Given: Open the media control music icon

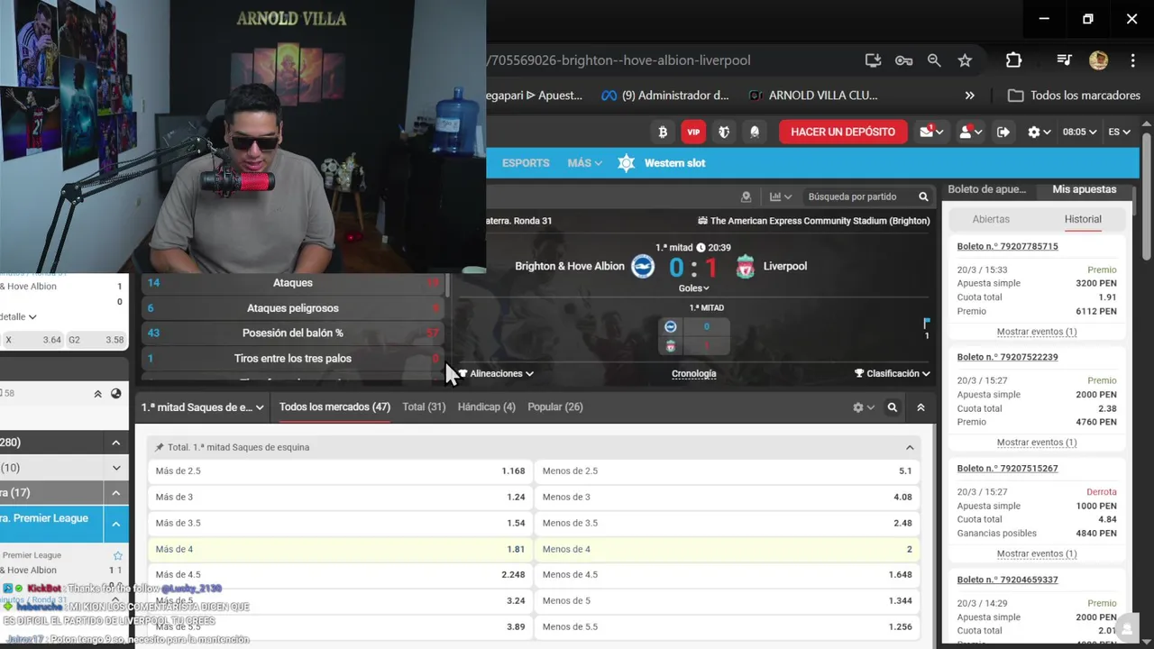Looking at the screenshot, I should 1064,60.
